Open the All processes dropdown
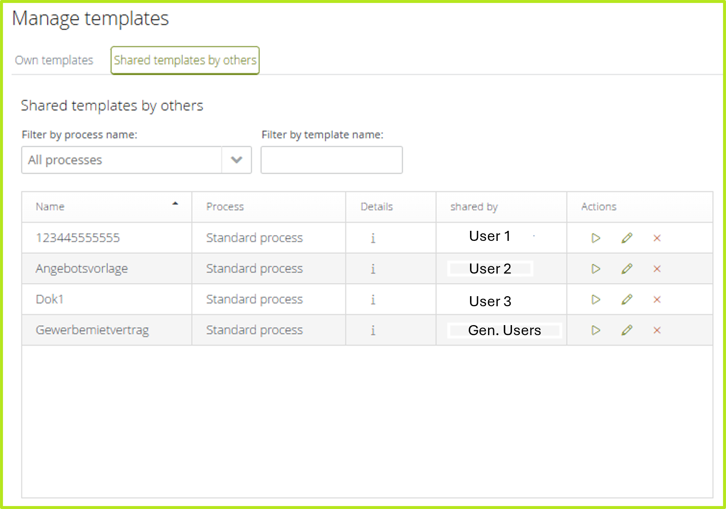This screenshot has width=726, height=509. (x=236, y=160)
